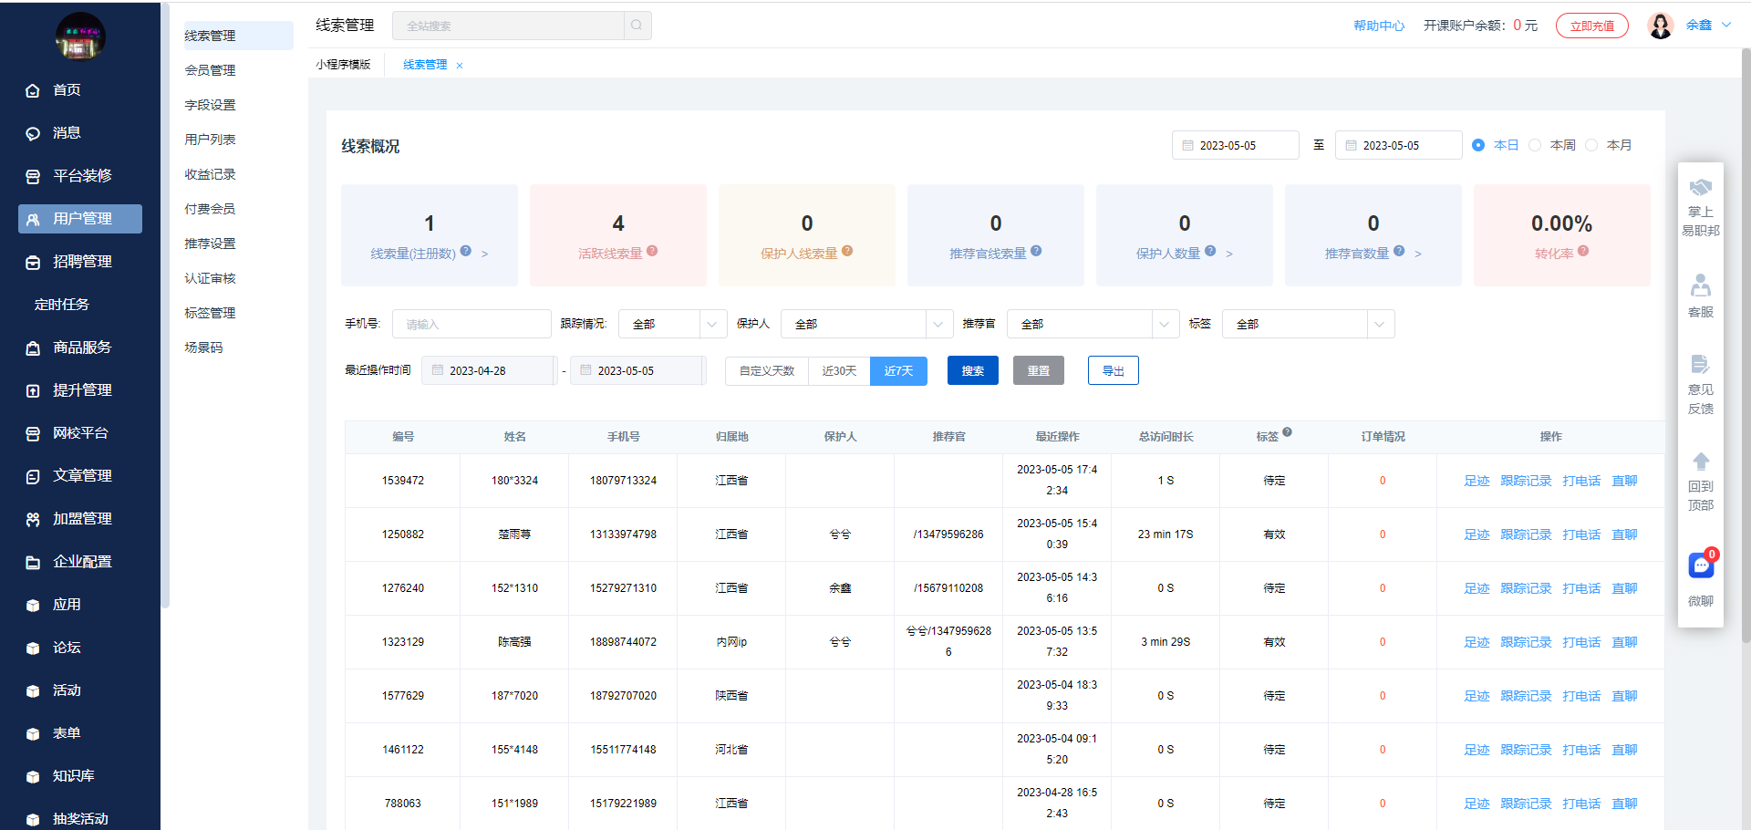Select the 本日 radio button
Screen dimensions: 1751x830
point(1478,145)
